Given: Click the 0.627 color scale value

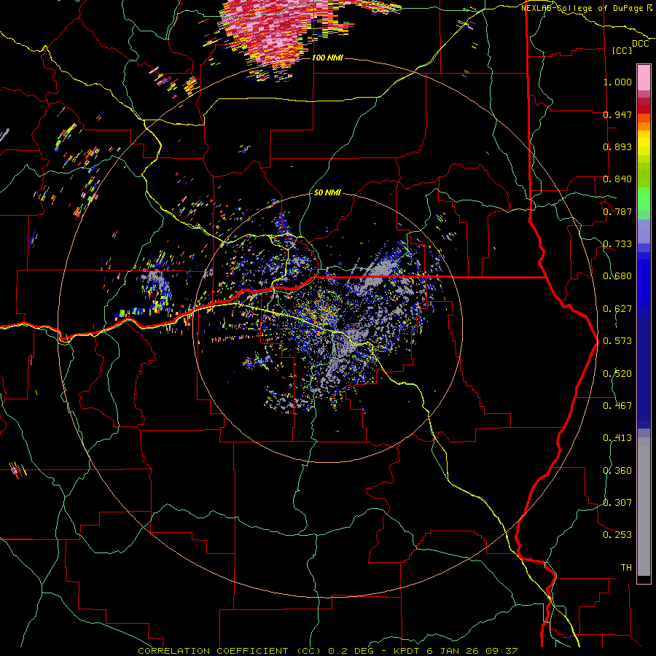Looking at the screenshot, I should click(x=617, y=309).
